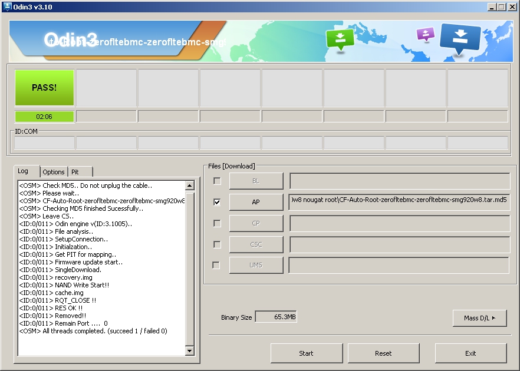
Task: Click the CSC file button
Action: (x=256, y=244)
